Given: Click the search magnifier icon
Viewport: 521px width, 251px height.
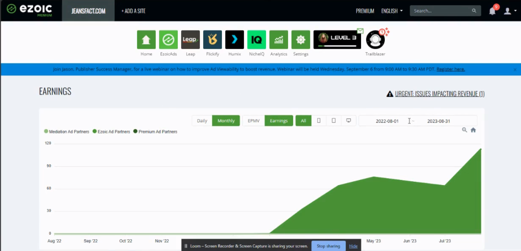Looking at the screenshot, I should (474, 11).
